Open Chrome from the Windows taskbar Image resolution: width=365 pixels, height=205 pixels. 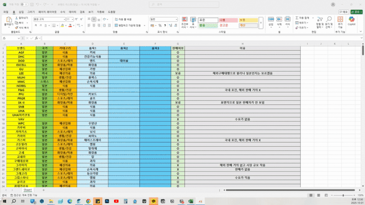click(x=88, y=201)
